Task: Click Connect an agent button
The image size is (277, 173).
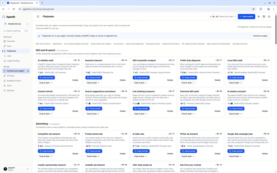Action: coord(260,36)
